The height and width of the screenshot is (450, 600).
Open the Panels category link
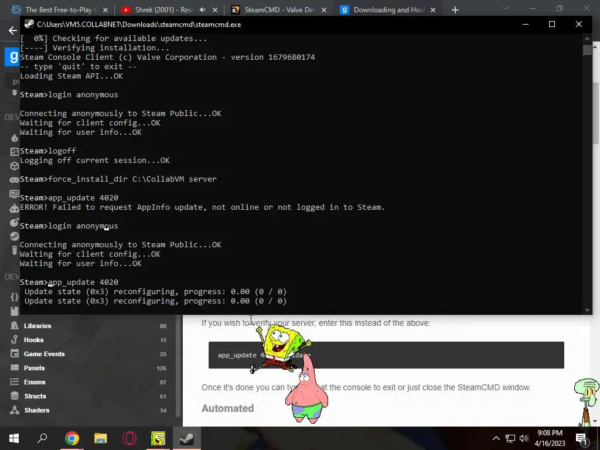(34, 368)
